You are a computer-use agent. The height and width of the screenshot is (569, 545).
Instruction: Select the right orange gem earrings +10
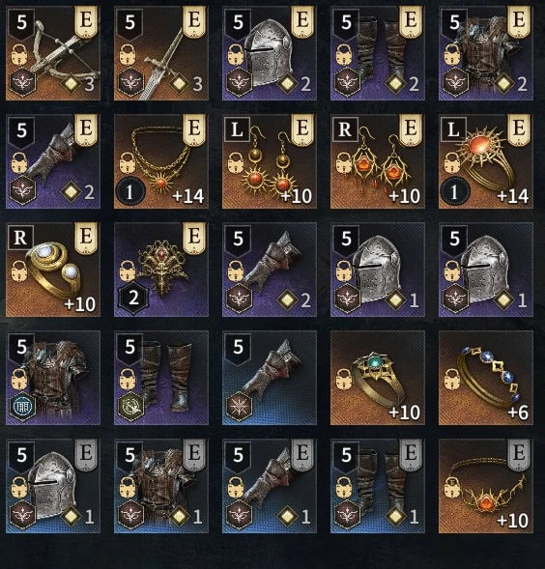[378, 161]
